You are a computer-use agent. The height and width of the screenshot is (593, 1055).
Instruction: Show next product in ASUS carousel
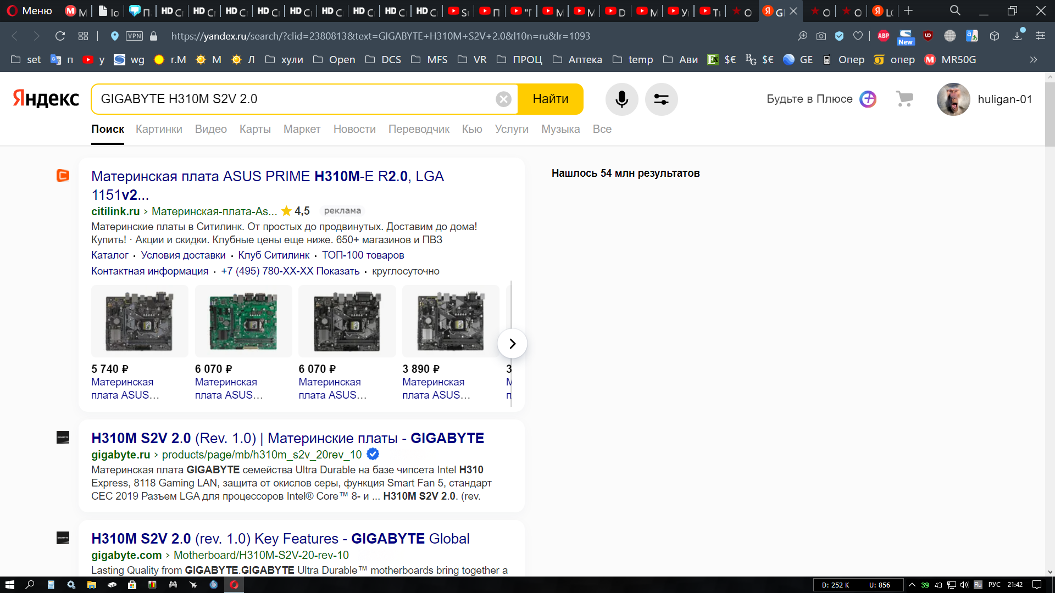click(x=512, y=344)
